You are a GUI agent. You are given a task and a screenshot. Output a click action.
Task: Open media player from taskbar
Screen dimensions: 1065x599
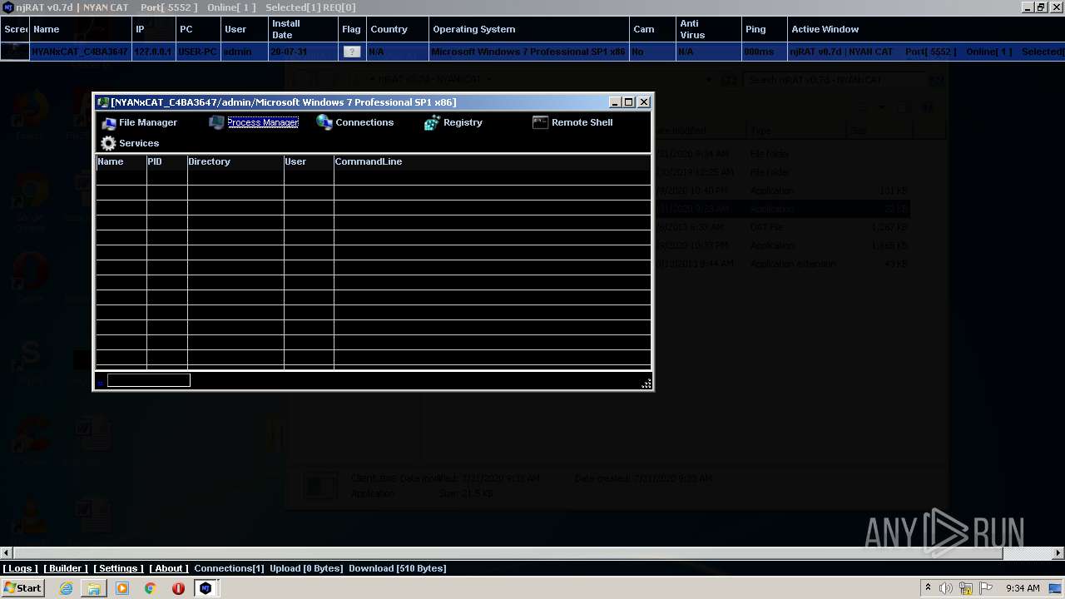point(122,588)
